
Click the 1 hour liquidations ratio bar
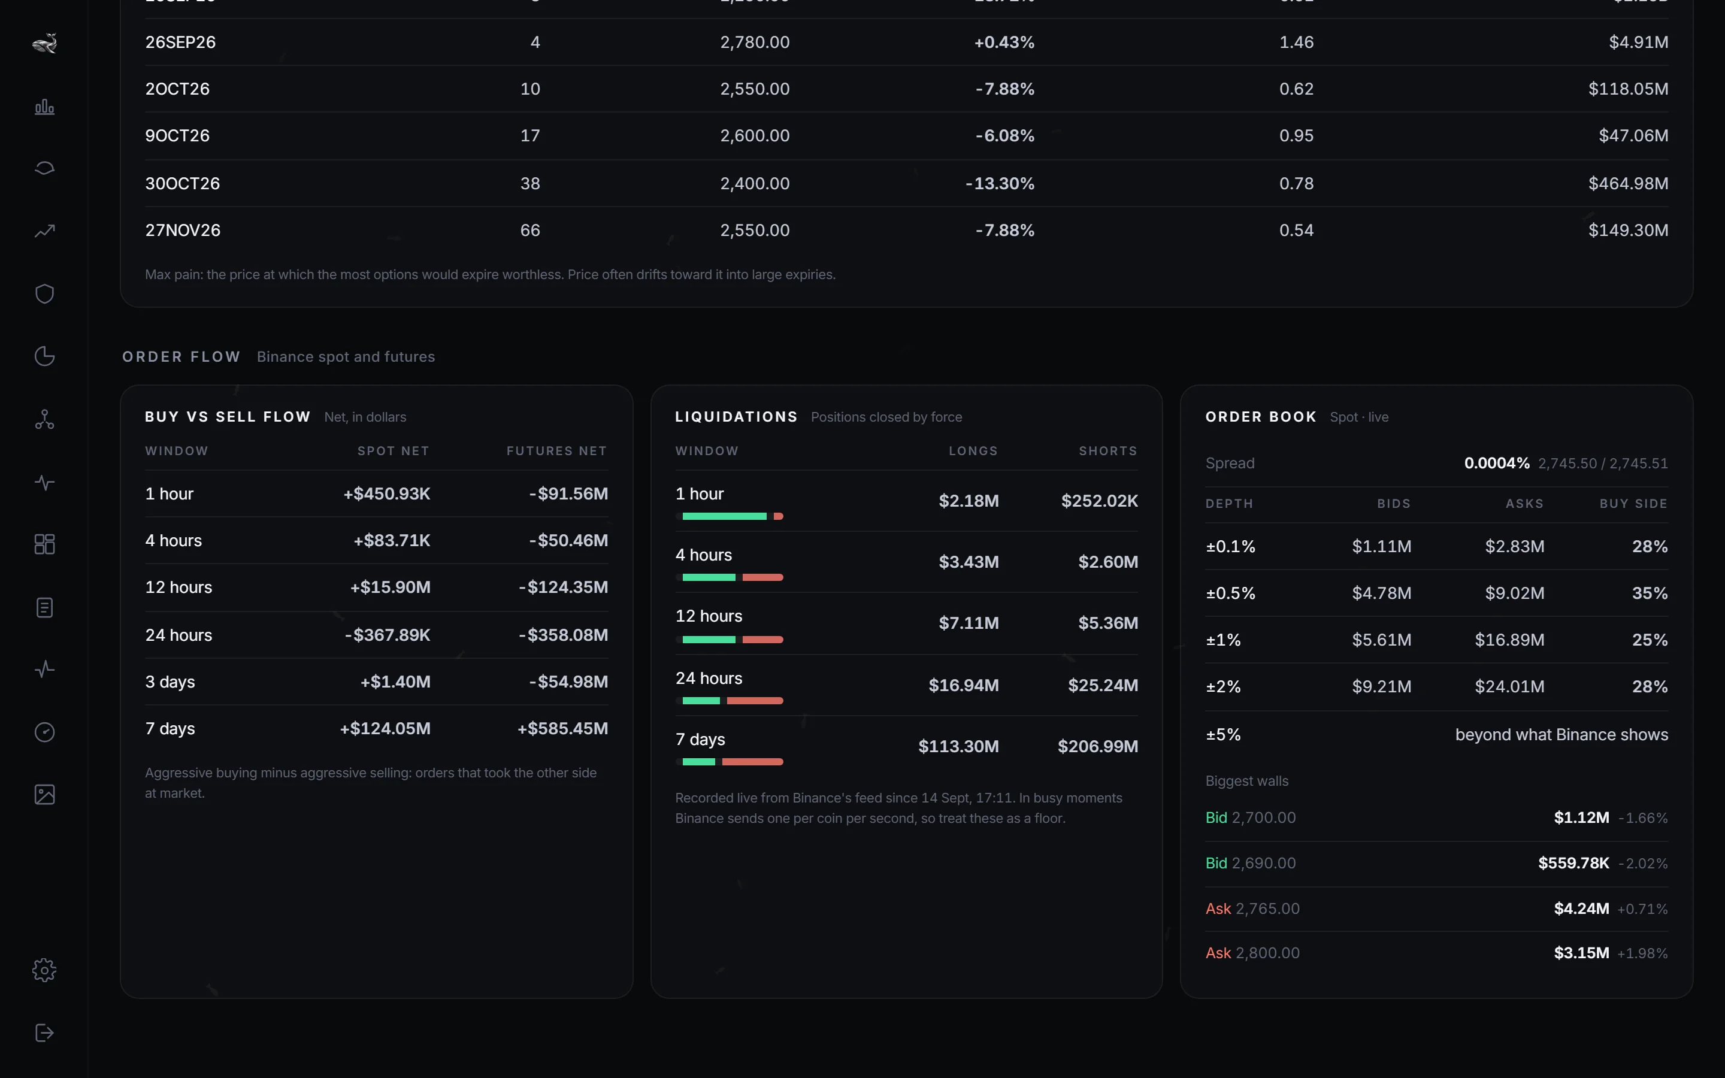(x=729, y=516)
